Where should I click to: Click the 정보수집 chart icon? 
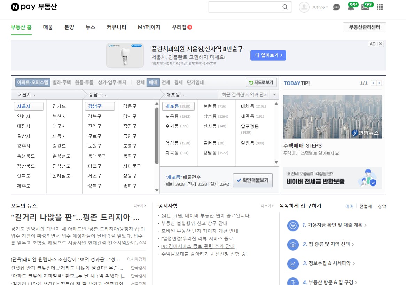pos(293,264)
